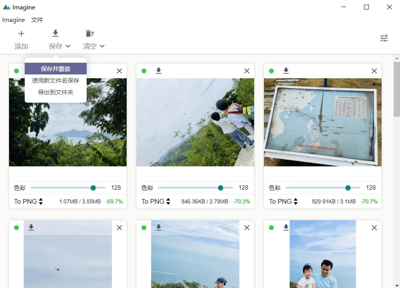Click the helicopter in sky thumbnail
Image resolution: width=400 pixels, height=288 pixels.
(x=68, y=255)
